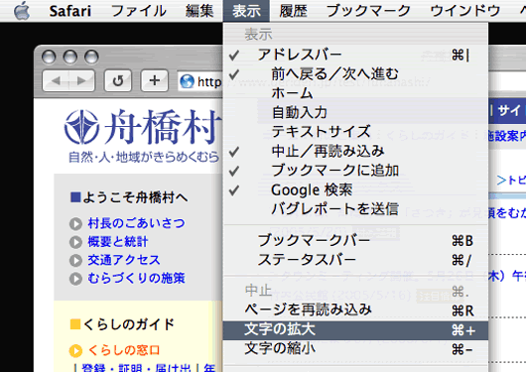Open the くらしの窓口 link
The height and width of the screenshot is (372, 526).
click(x=124, y=350)
